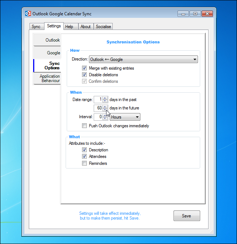237x244 pixels.
Task: Open the Google settings section
Action: (47, 53)
